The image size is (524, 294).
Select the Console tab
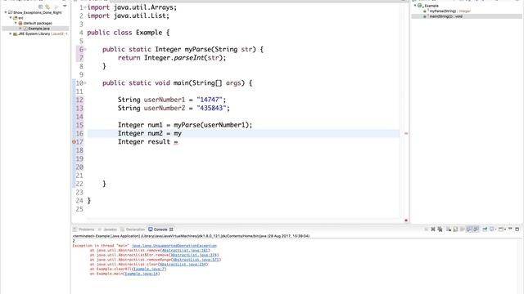[x=160, y=229]
